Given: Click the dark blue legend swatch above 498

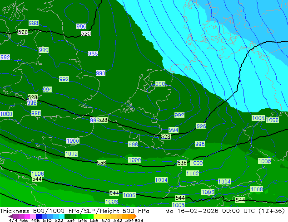Looking at the screenshot, I should tap(39, 217).
